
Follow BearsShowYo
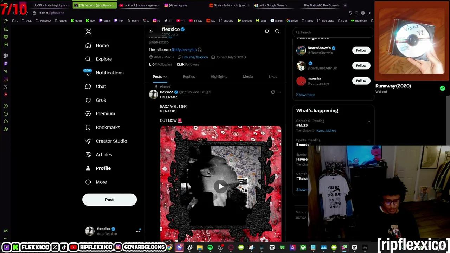[361, 50]
